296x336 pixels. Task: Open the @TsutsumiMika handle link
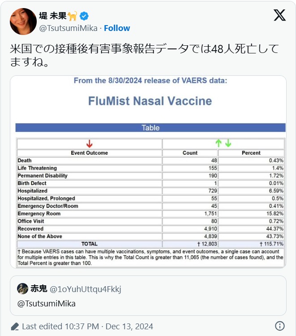[68, 28]
